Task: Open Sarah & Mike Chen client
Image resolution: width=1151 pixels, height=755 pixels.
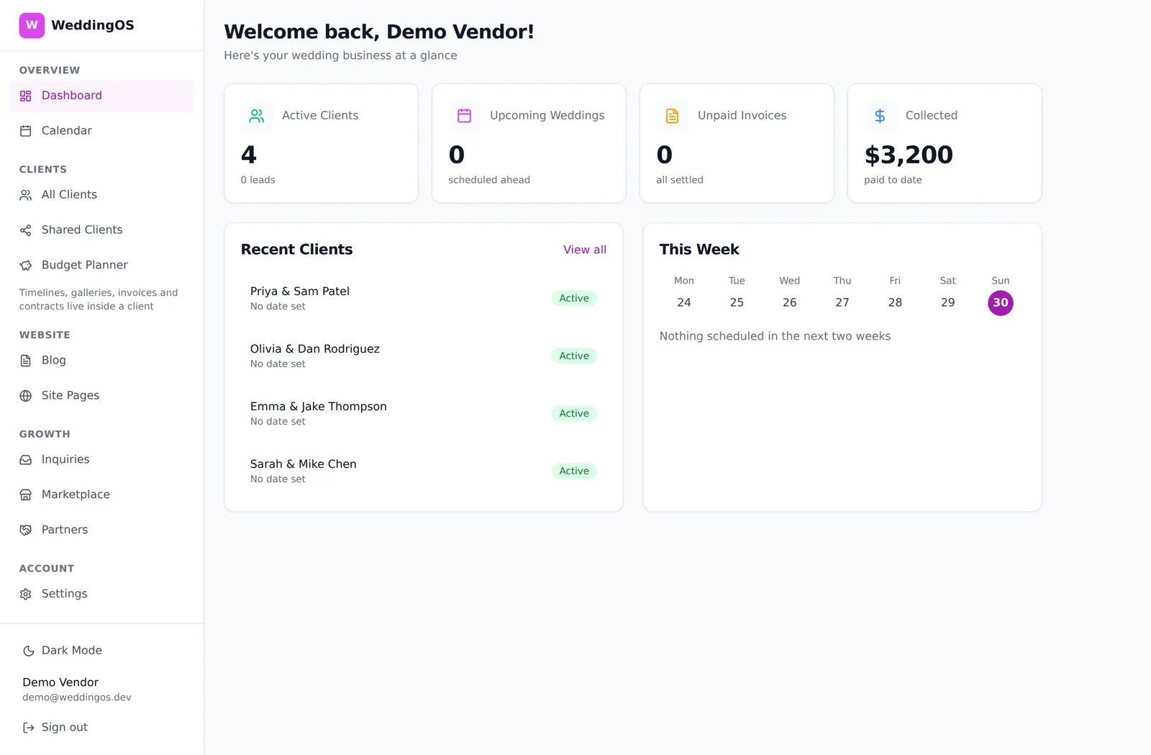Action: pyautogui.click(x=423, y=471)
